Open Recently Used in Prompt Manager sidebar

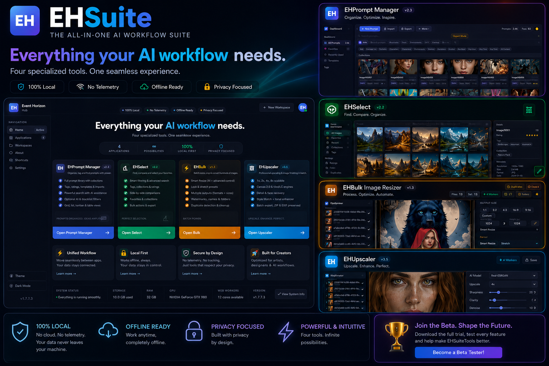pyautogui.click(x=336, y=55)
